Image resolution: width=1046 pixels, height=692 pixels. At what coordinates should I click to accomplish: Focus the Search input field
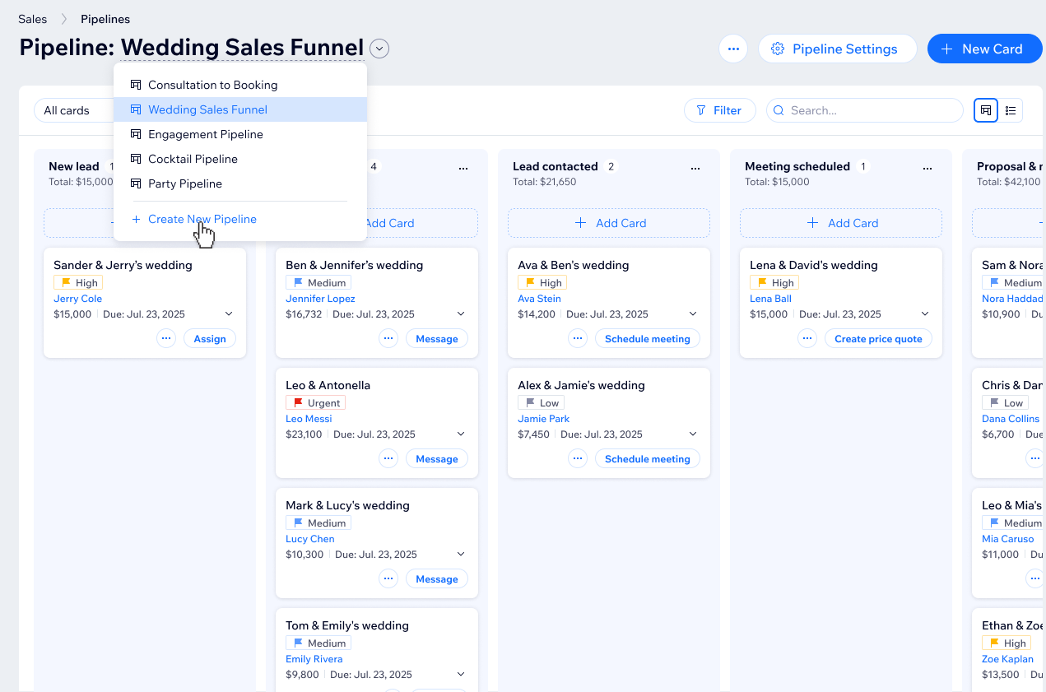(872, 110)
